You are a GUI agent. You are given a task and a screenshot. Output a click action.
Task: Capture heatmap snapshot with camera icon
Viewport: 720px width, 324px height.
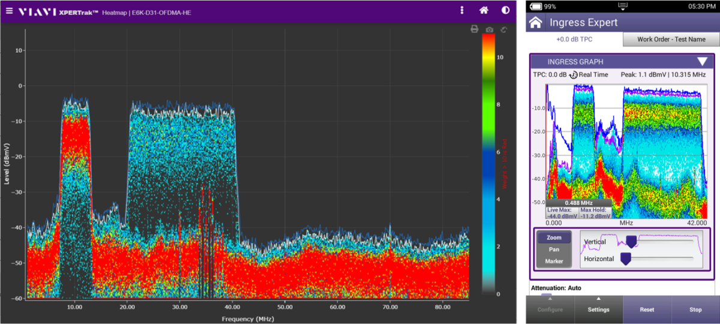490,29
